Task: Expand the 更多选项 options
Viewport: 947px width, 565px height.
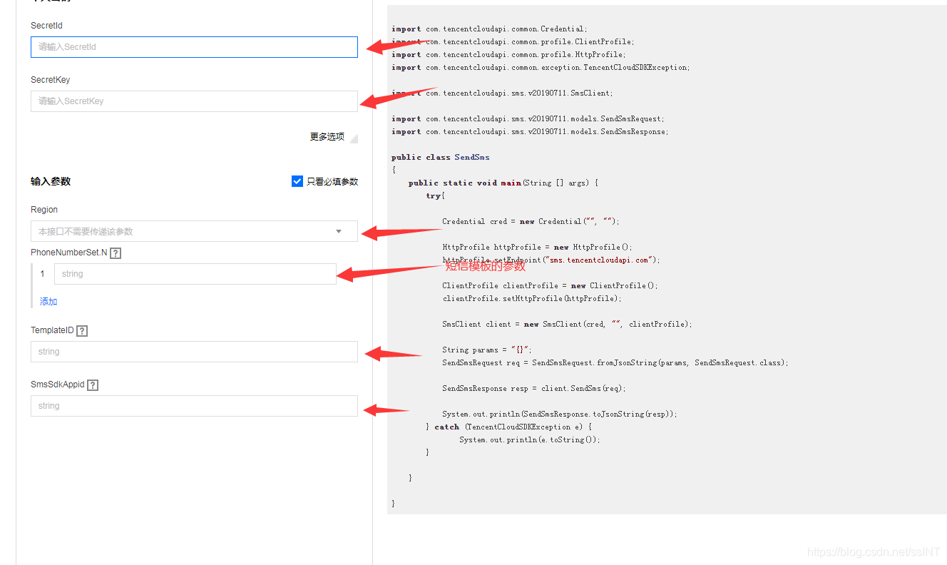Action: [x=333, y=137]
